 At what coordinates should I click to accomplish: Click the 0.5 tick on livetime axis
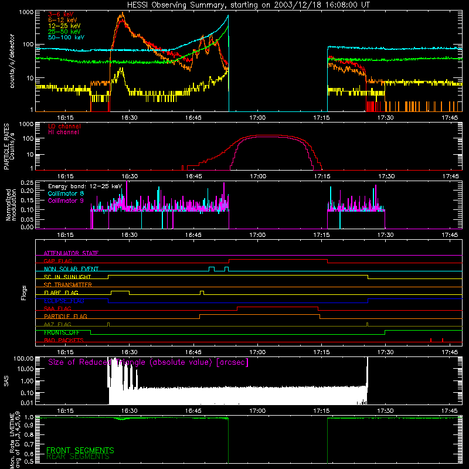point(29,461)
